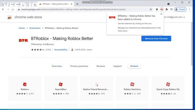
Task: Click the BTR logo in popup
Action: coord(112,17)
